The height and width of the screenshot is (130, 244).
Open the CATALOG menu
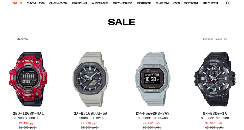coord(36,3)
